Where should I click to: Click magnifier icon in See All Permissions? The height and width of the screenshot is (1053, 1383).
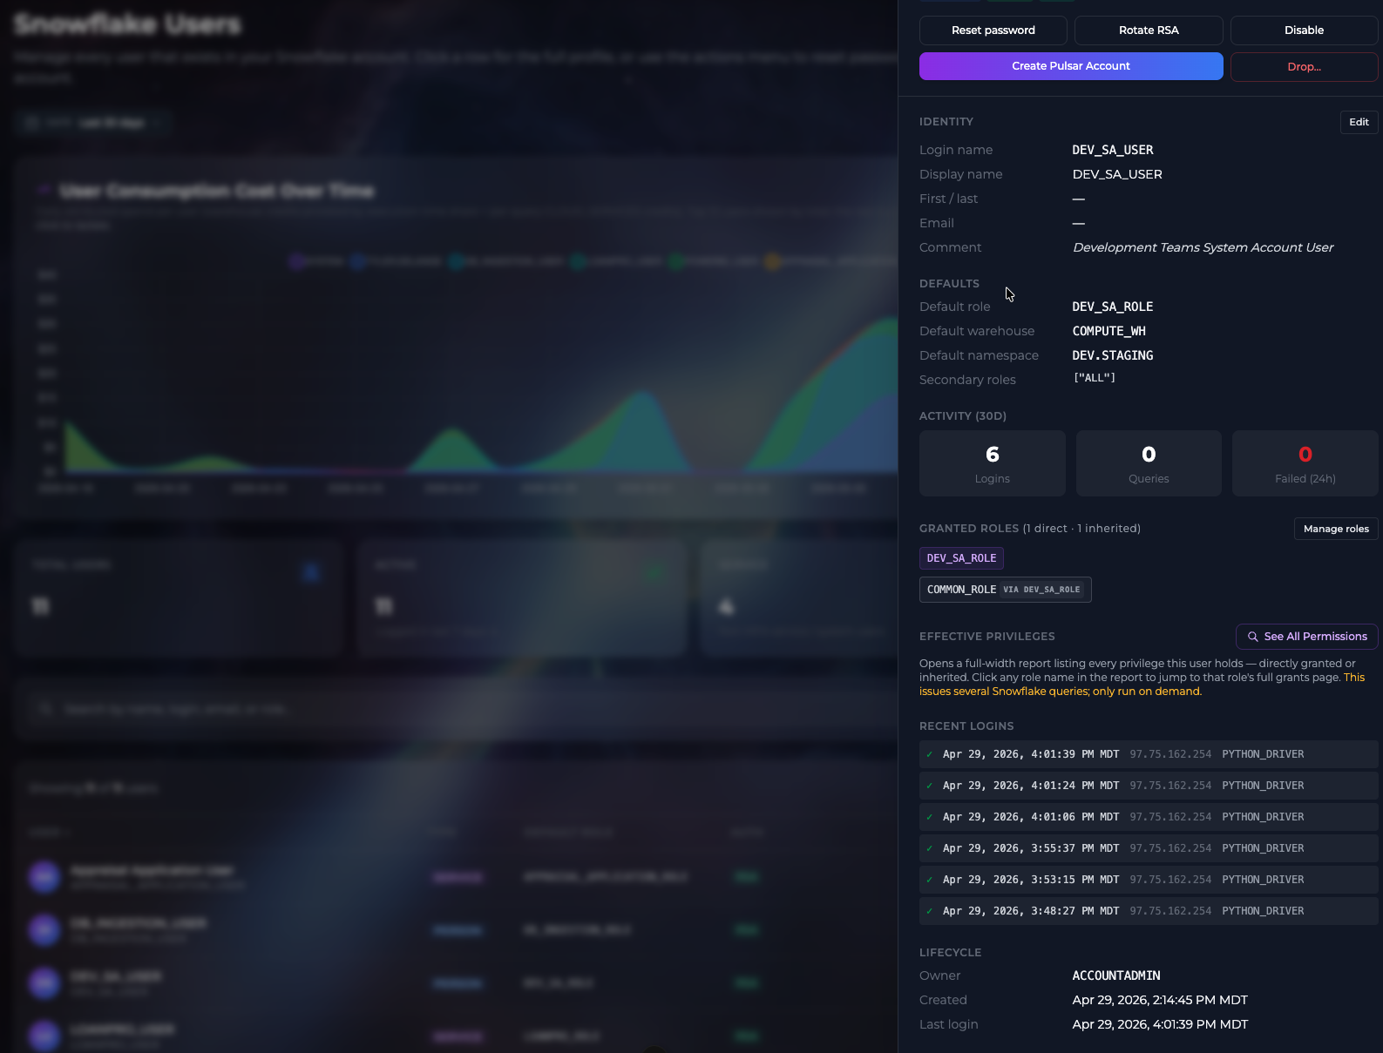tap(1253, 637)
